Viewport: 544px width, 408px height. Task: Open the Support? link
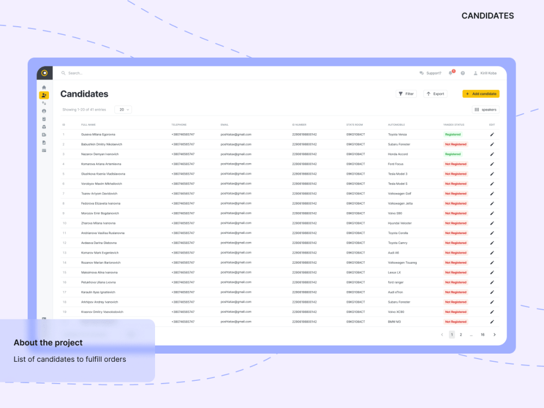(434, 73)
